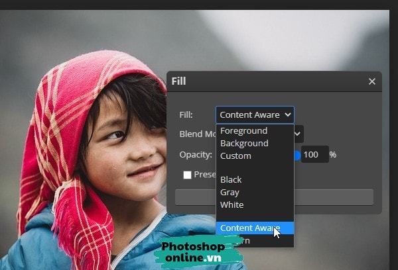
Task: Select Gray in the fill list
Action: 230,193
